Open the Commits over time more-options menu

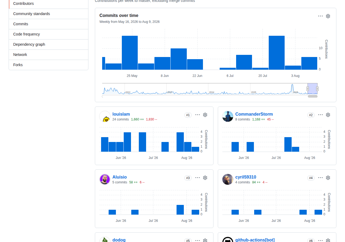(x=320, y=16)
